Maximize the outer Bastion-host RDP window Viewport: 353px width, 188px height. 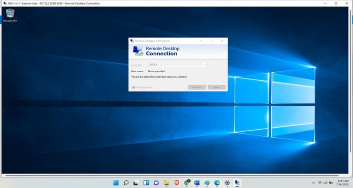point(336,3)
